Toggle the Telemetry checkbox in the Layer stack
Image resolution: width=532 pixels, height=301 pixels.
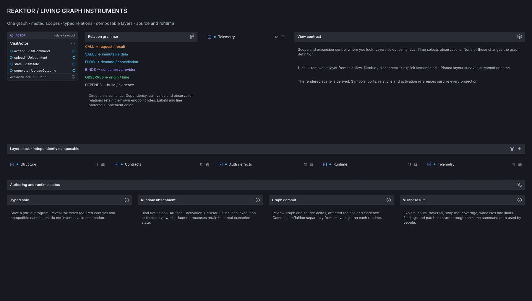[429, 164]
